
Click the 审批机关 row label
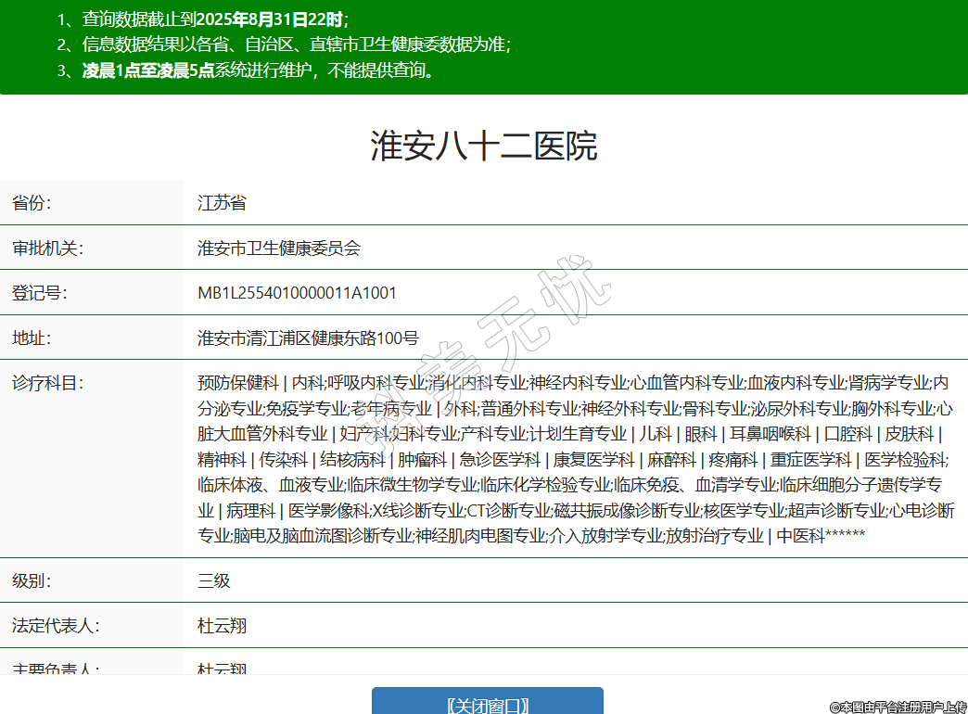48,249
